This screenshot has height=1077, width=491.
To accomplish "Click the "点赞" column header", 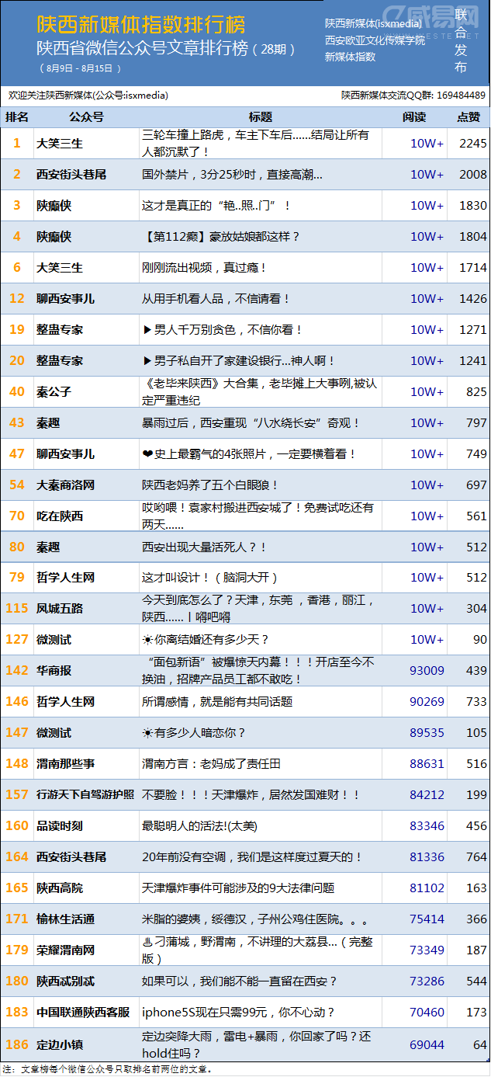I will (468, 117).
